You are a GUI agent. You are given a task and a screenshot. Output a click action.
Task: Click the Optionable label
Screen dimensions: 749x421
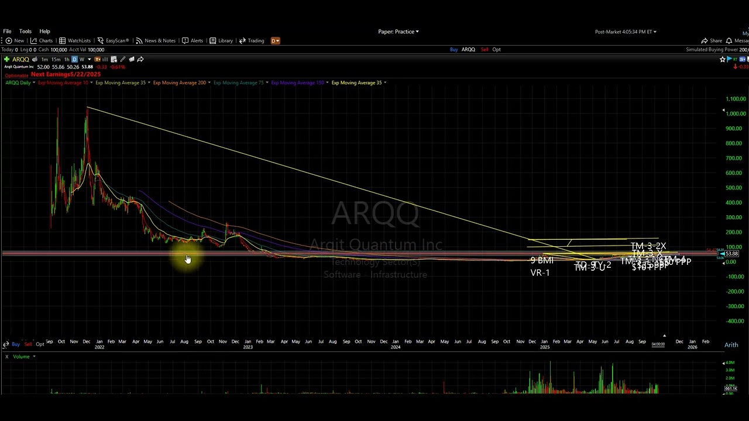16,75
